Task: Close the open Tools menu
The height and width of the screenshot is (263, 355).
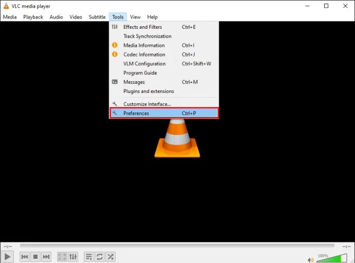Action: (x=118, y=17)
